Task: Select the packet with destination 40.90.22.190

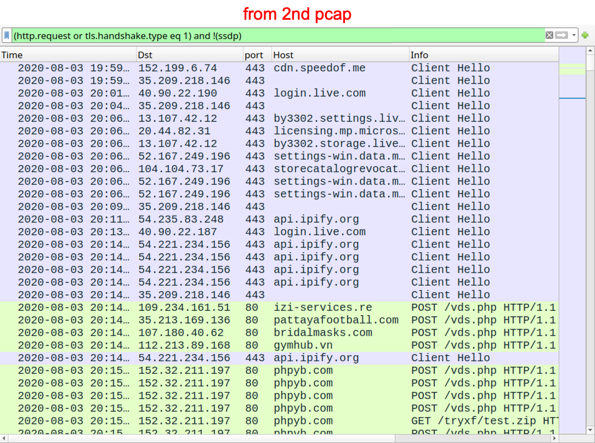Action: tap(279, 93)
